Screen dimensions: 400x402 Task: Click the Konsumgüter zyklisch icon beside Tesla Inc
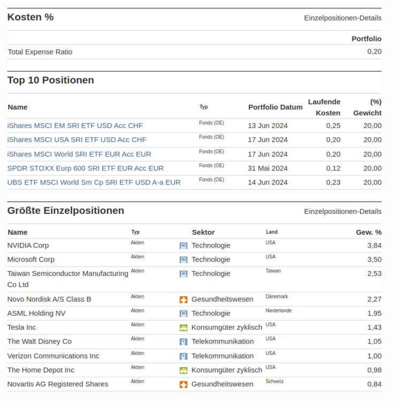click(183, 327)
